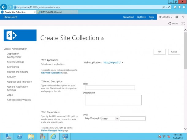Click the muted speaker tray icon

coord(169,136)
